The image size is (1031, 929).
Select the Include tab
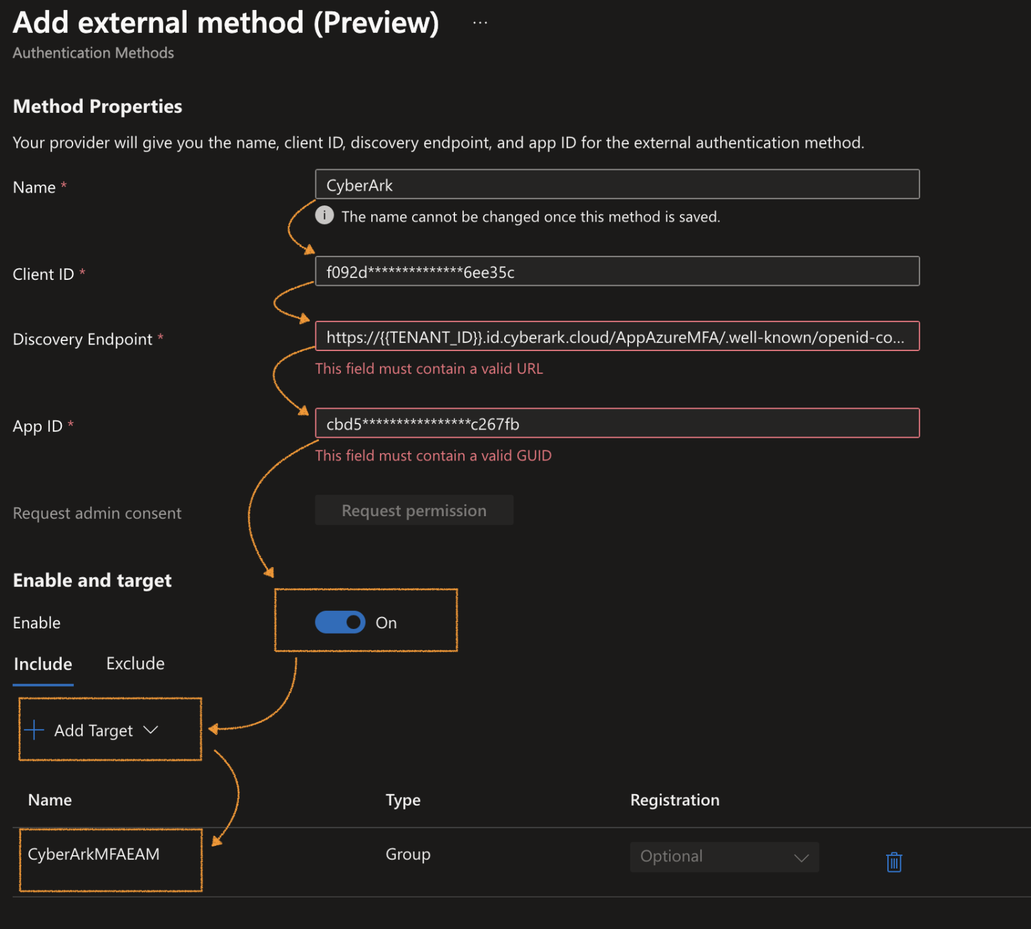(x=42, y=663)
